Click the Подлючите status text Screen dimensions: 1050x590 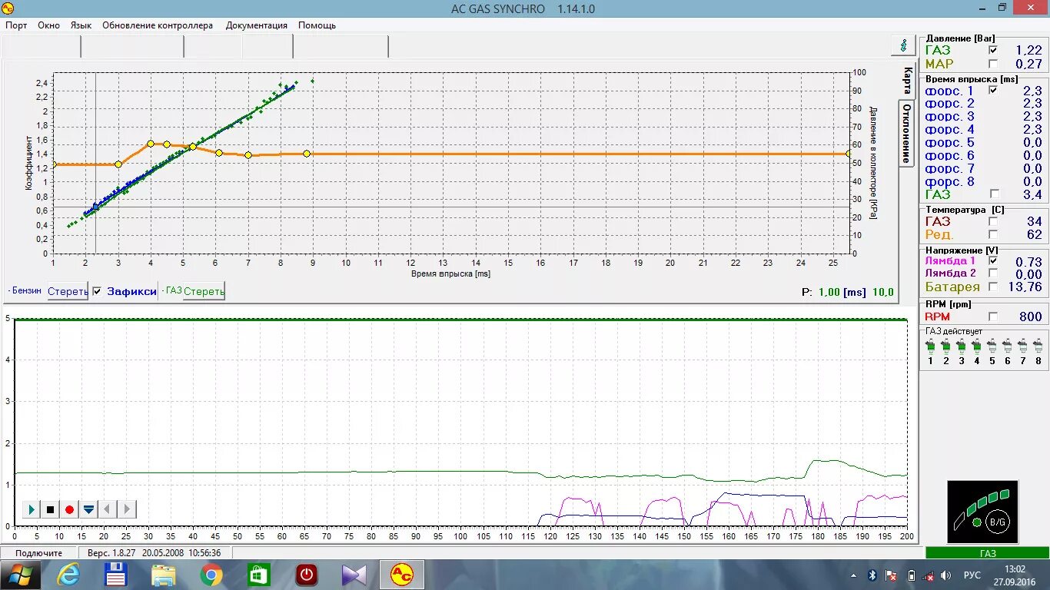coord(39,553)
